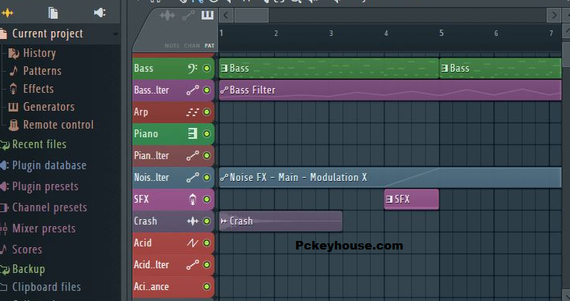Image resolution: width=570 pixels, height=301 pixels.
Task: Click automation icon on Acid..lter track
Action: point(192,265)
